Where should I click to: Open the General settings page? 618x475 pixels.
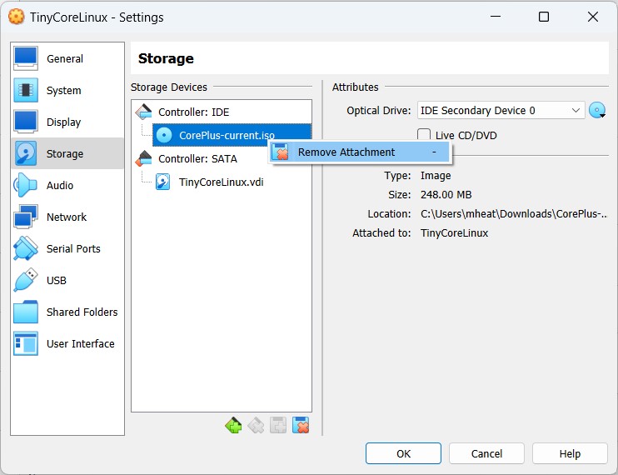click(x=67, y=58)
